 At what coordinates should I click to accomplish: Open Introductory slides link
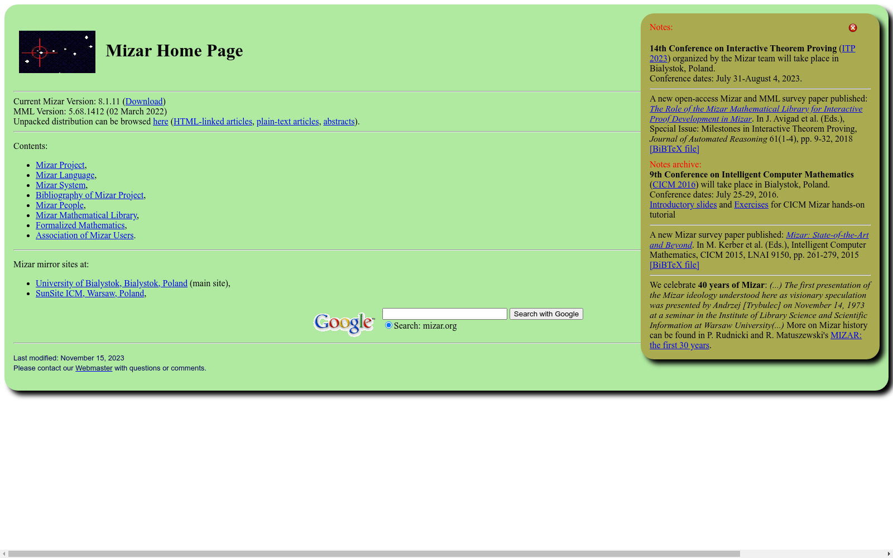coord(683,205)
